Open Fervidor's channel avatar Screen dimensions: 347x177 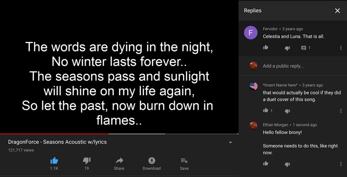[x=251, y=33]
